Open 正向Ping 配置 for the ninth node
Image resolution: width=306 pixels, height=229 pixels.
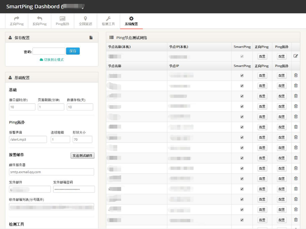262,158
